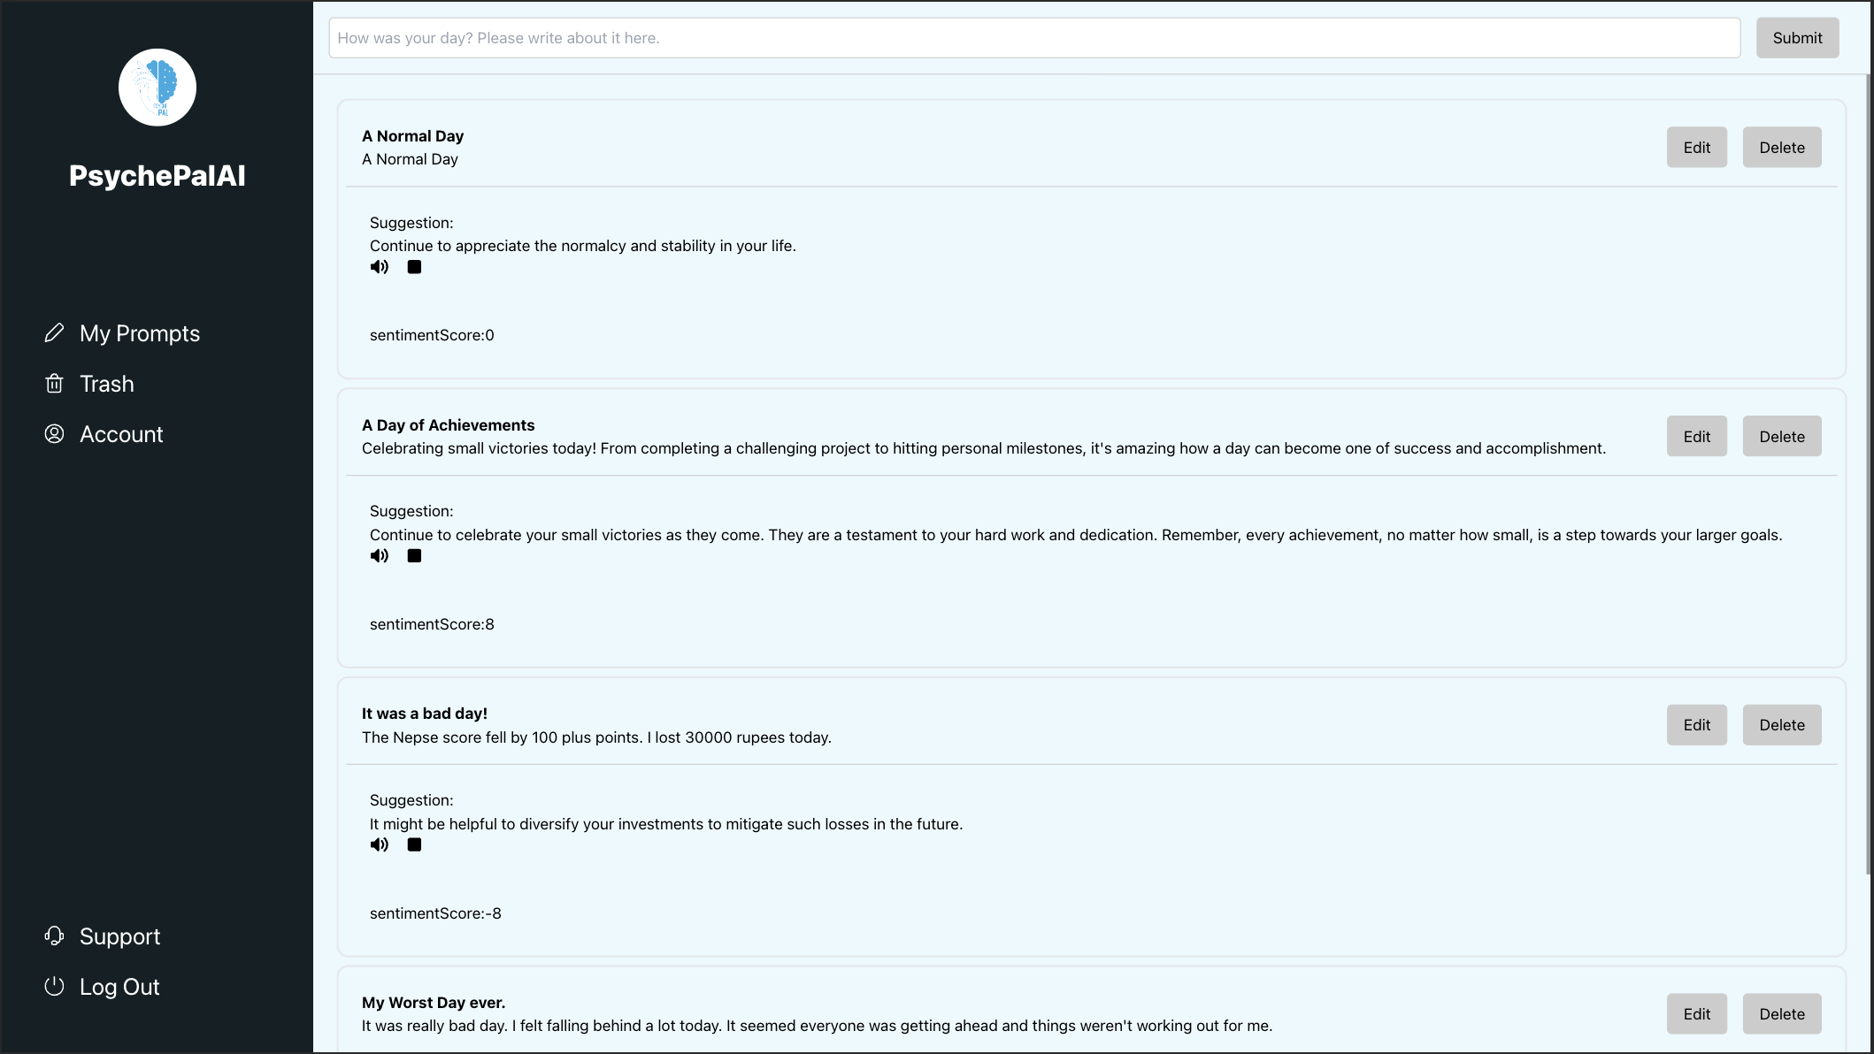Click the pencil icon beside My Prompts
The height and width of the screenshot is (1054, 1874).
coord(54,333)
